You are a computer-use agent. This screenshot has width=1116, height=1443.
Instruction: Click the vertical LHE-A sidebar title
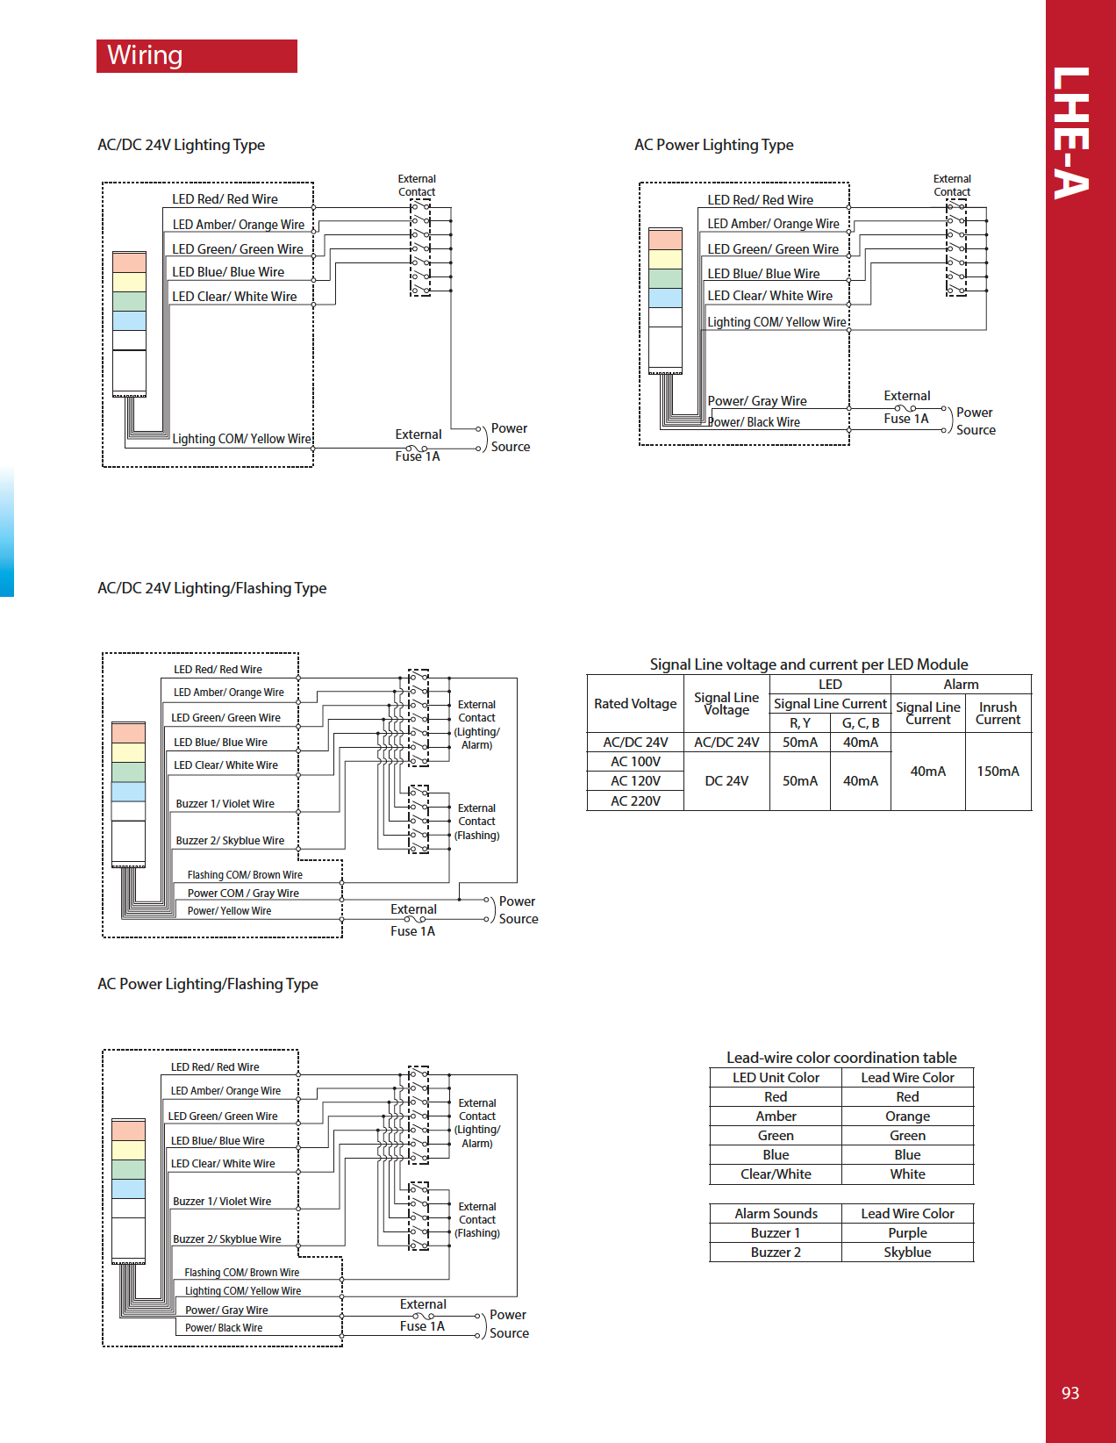click(1072, 133)
